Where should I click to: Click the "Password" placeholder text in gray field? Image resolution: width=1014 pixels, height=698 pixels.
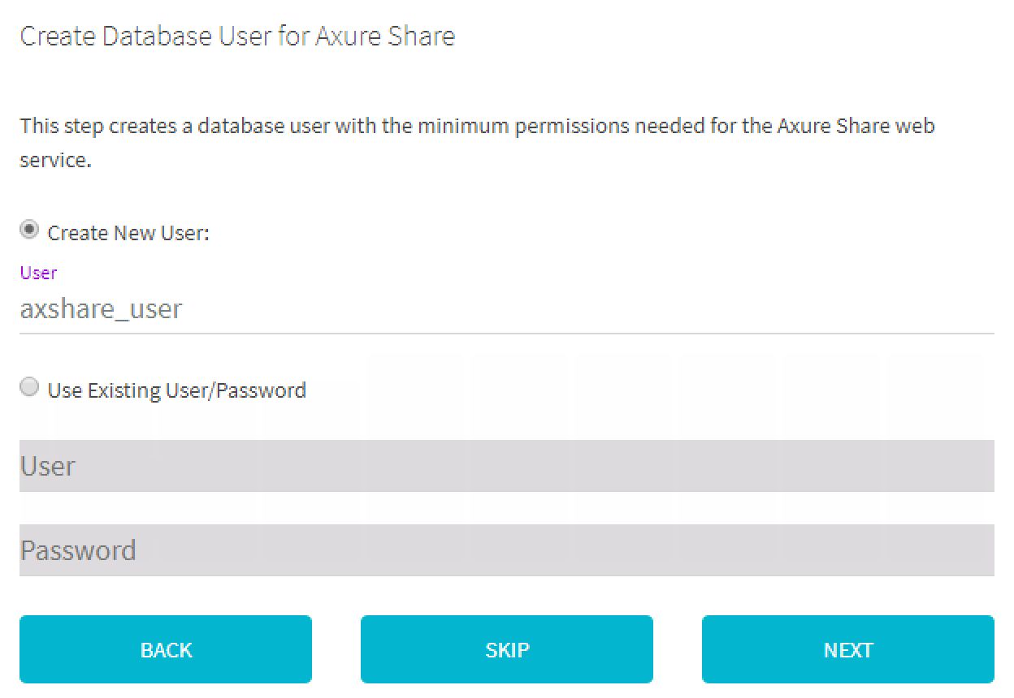click(x=78, y=550)
